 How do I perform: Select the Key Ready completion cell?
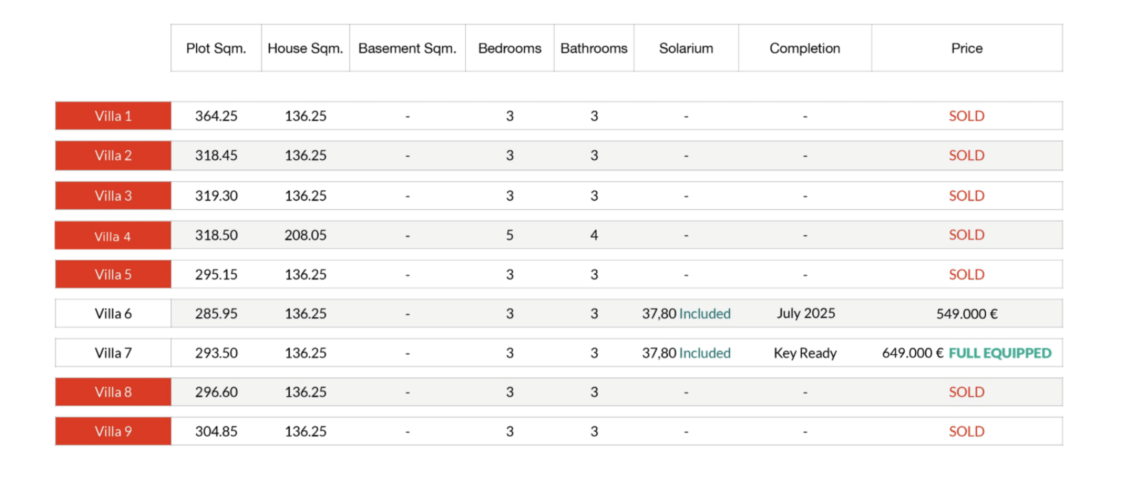(x=805, y=353)
